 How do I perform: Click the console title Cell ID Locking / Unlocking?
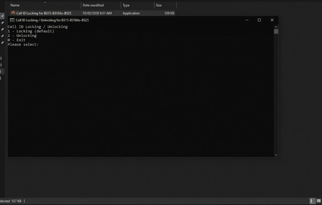[52, 20]
